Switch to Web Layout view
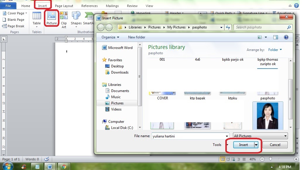Viewport: 302px width, 170px height. point(233,159)
